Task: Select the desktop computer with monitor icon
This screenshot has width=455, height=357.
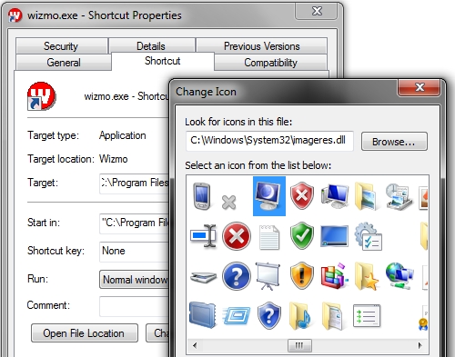Action: click(x=334, y=195)
